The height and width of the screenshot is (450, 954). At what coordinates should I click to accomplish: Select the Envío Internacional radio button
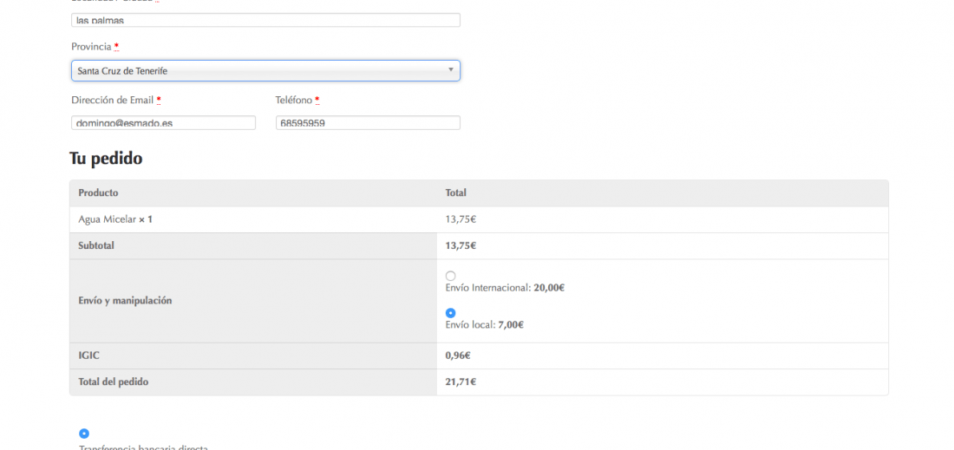450,276
